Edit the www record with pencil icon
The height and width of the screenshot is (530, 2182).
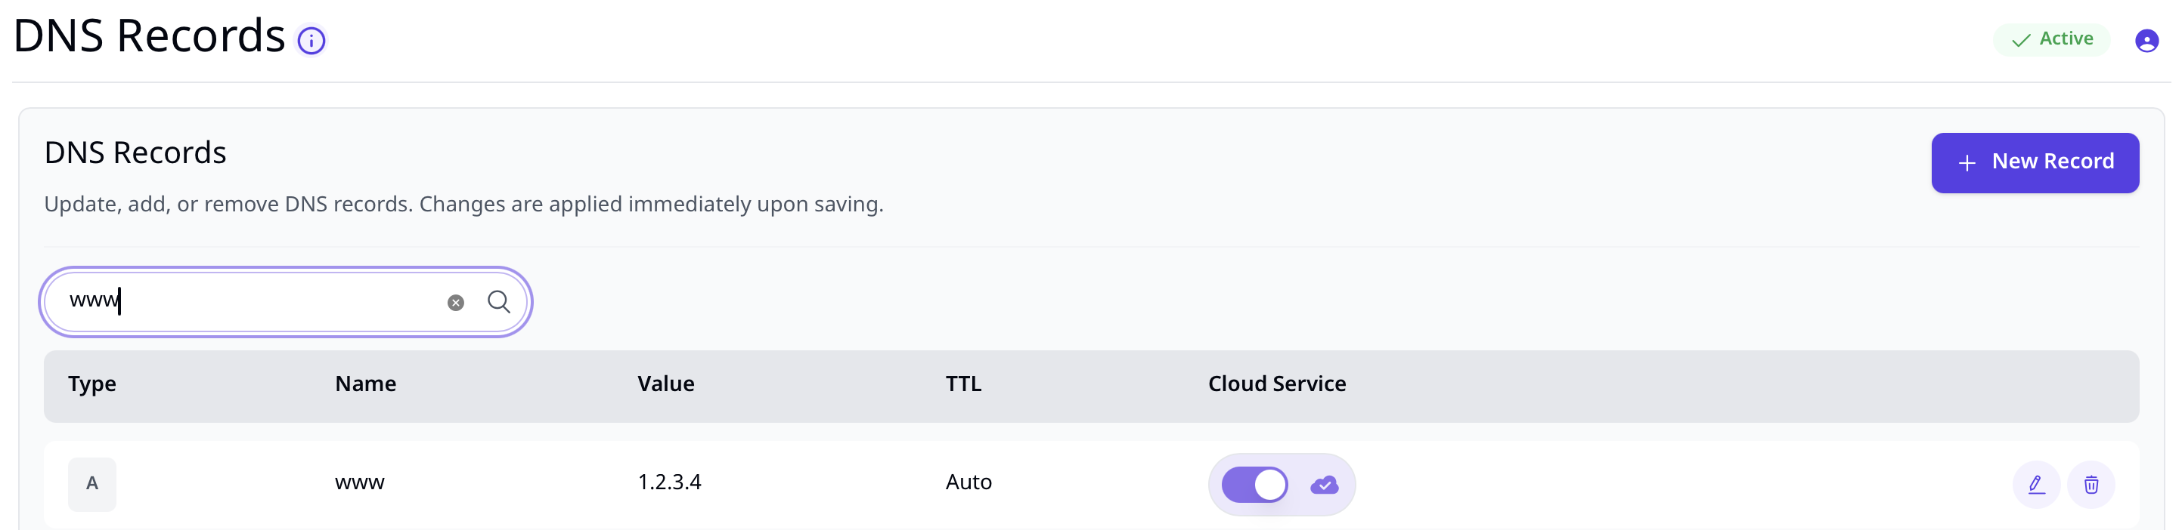(2036, 485)
